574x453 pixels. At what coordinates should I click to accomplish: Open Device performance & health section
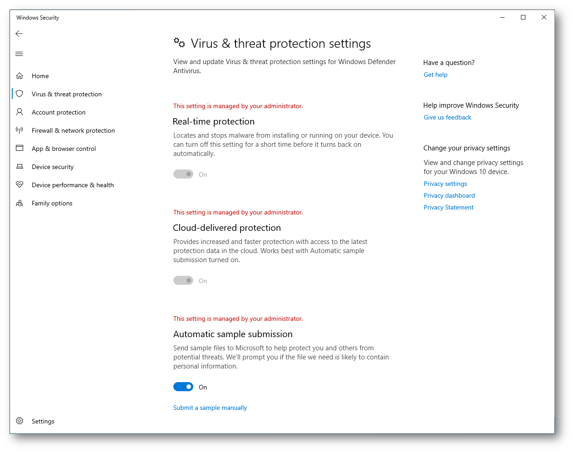click(73, 185)
